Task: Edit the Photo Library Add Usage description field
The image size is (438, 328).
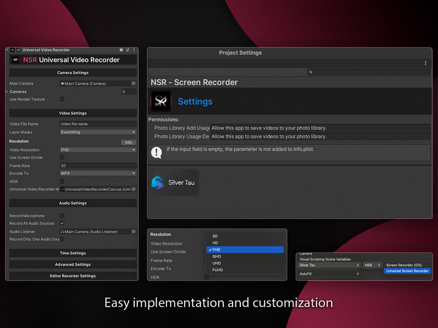Action: point(320,128)
